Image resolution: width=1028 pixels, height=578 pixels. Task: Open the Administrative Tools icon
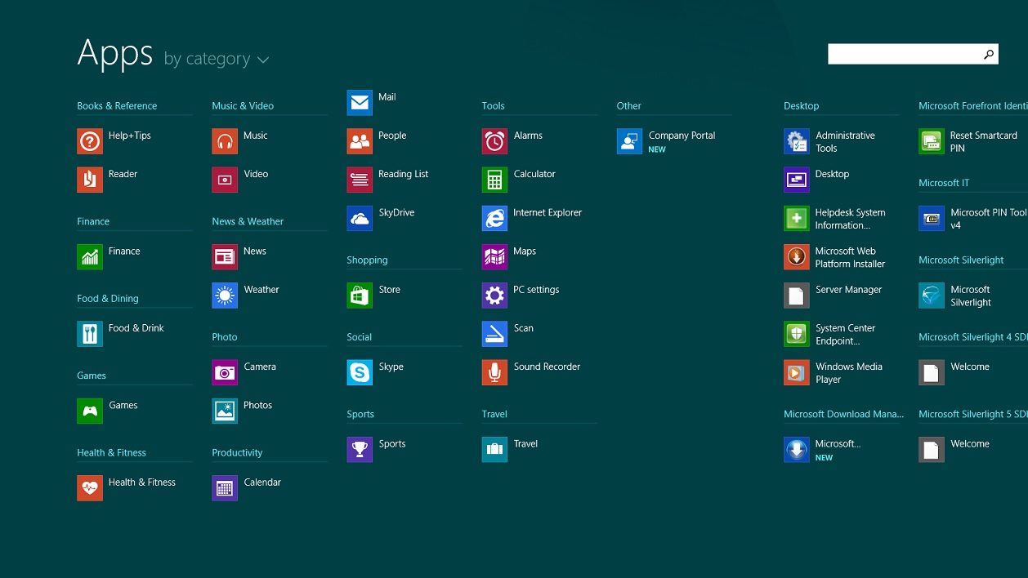[x=797, y=141]
